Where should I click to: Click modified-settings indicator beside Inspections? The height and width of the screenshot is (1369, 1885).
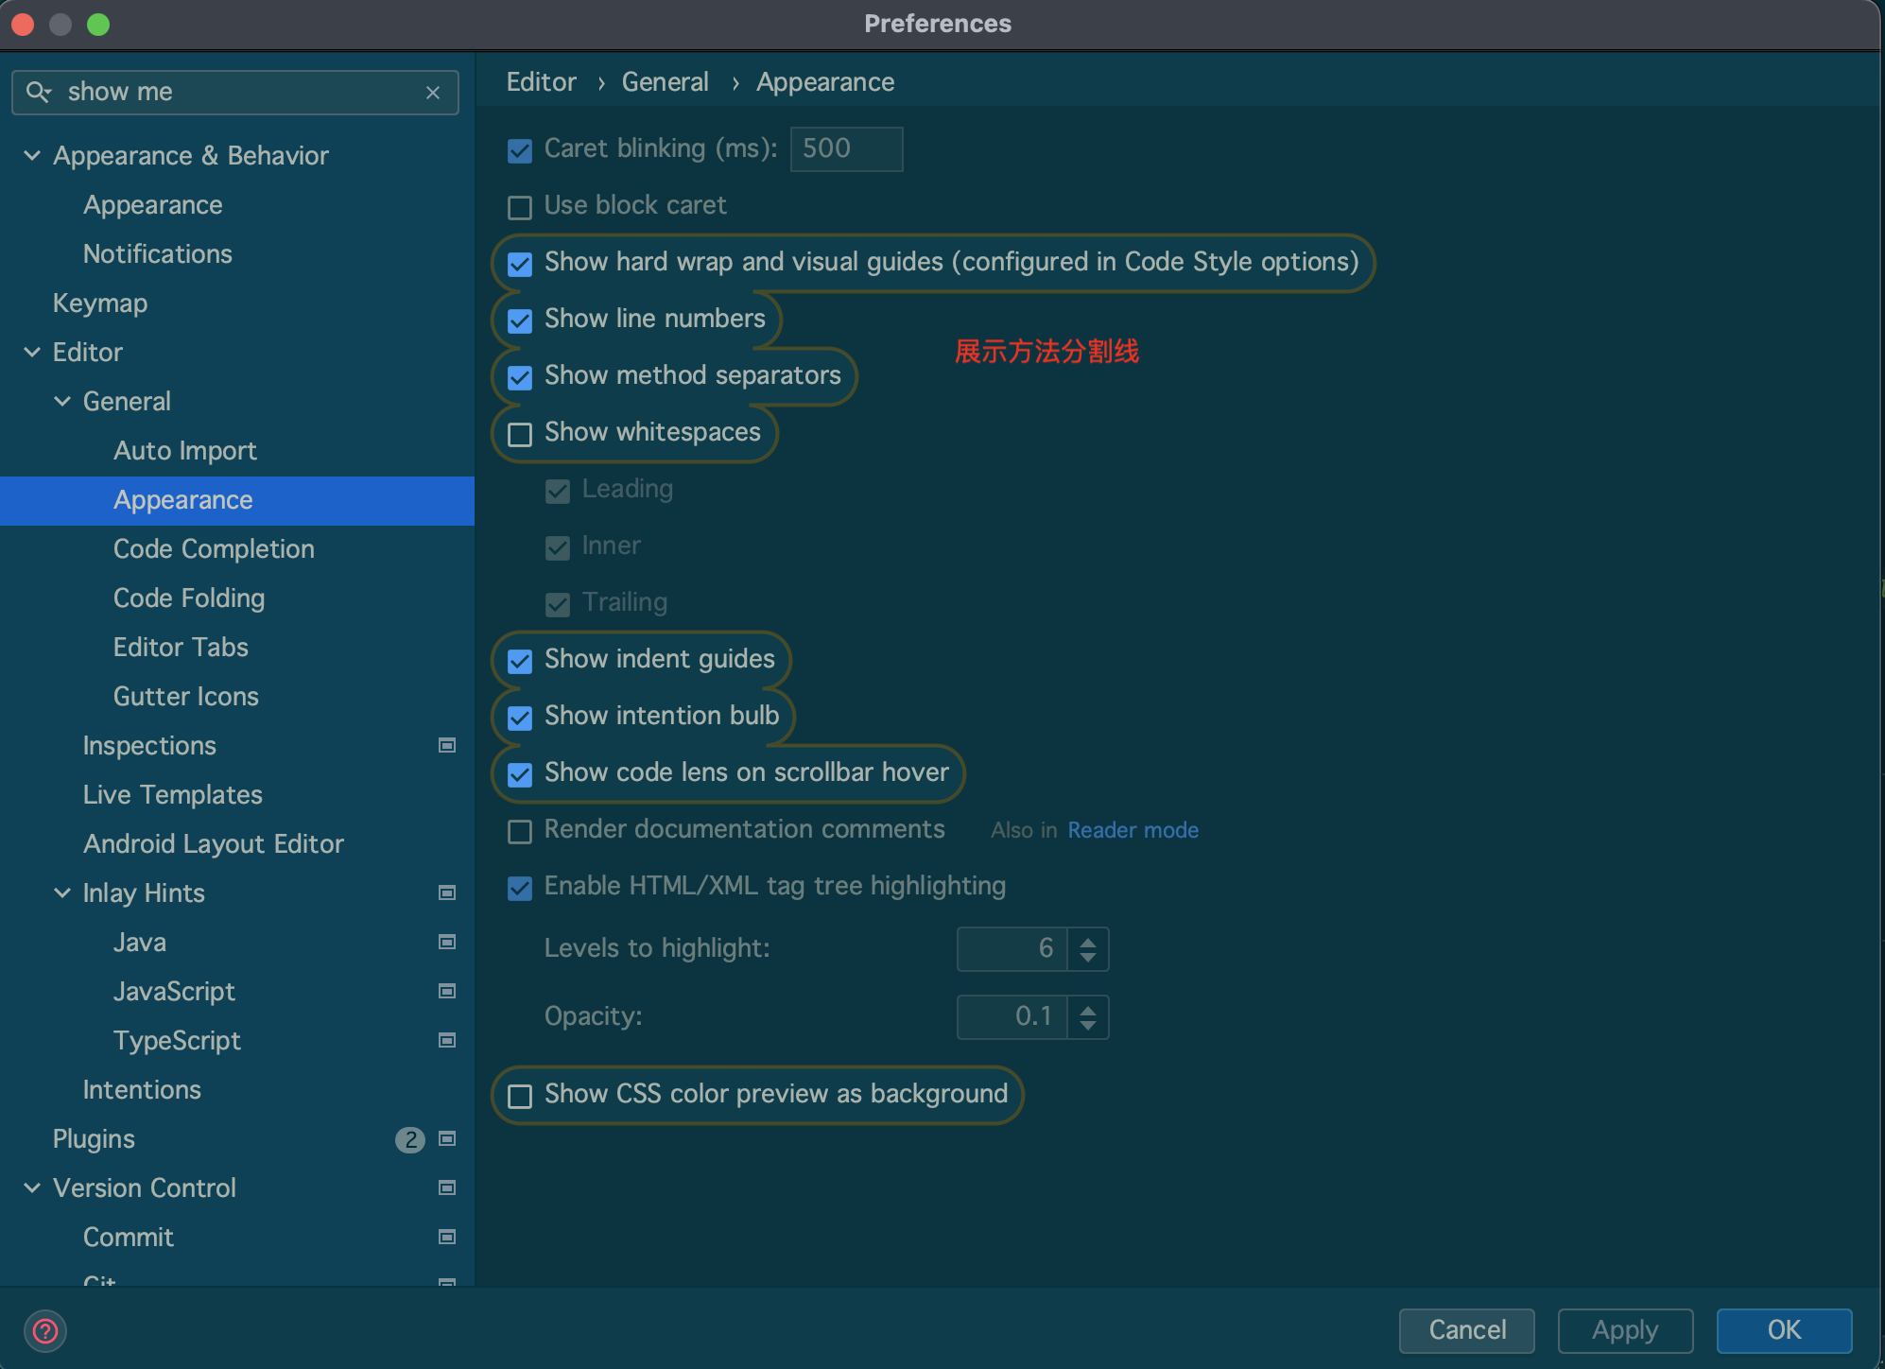(x=446, y=745)
